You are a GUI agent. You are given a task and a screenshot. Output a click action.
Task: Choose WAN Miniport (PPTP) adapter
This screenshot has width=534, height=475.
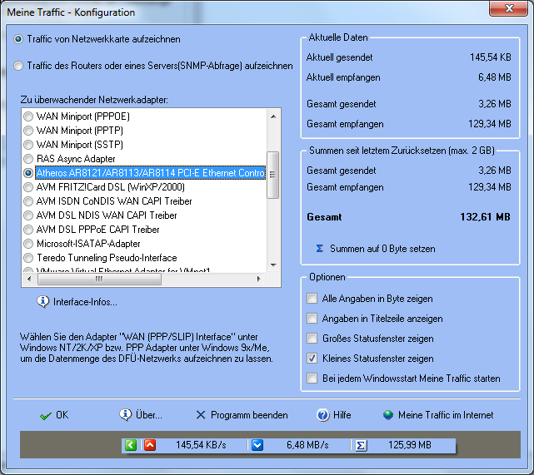[x=28, y=131]
